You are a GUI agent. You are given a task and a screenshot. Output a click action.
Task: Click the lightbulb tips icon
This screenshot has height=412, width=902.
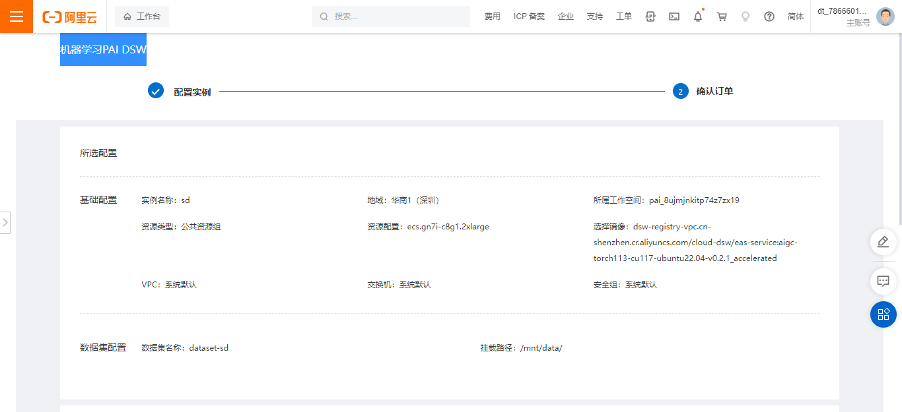(x=746, y=16)
